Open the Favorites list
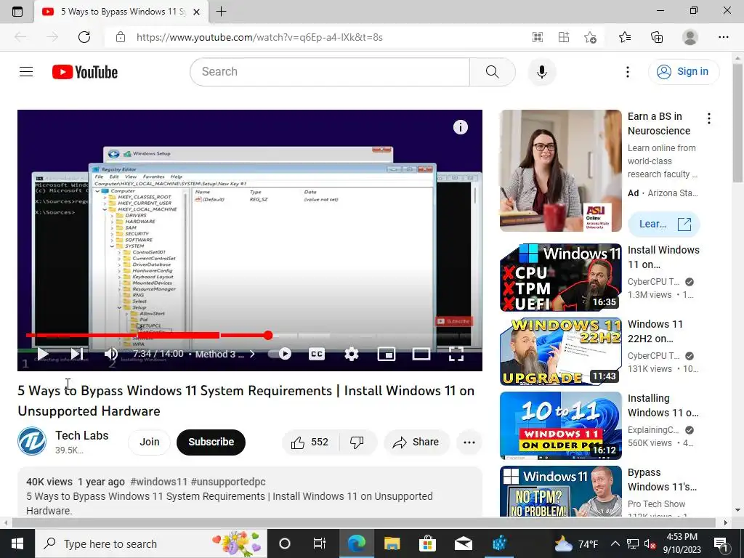Image resolution: width=744 pixels, height=558 pixels. pyautogui.click(x=625, y=37)
